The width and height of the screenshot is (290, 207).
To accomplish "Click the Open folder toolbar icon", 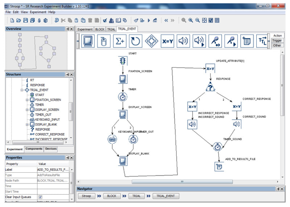I will 18,20.
